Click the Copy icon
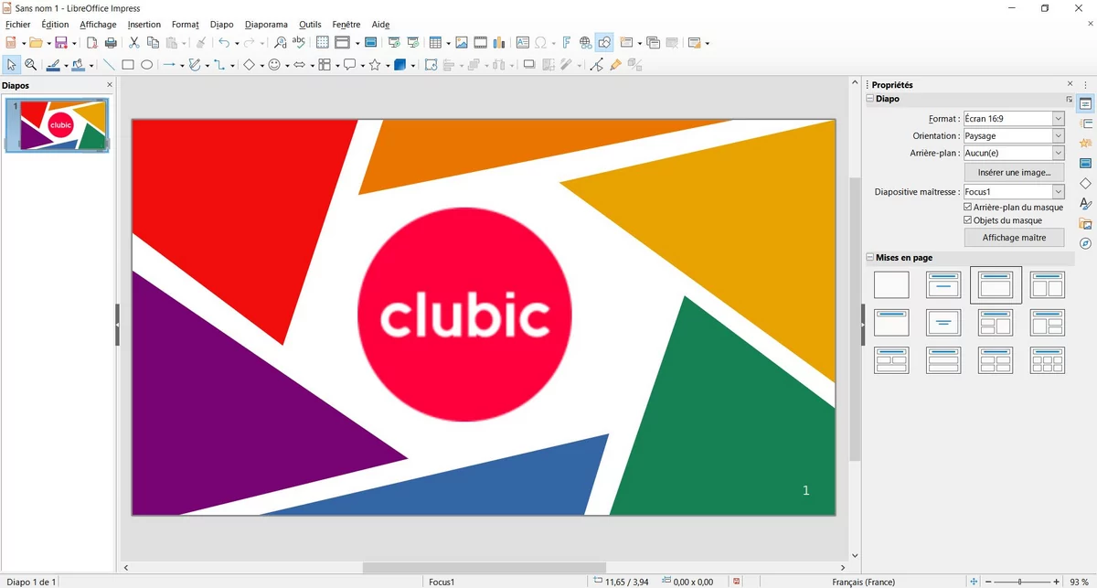The height and width of the screenshot is (588, 1097). (x=153, y=43)
